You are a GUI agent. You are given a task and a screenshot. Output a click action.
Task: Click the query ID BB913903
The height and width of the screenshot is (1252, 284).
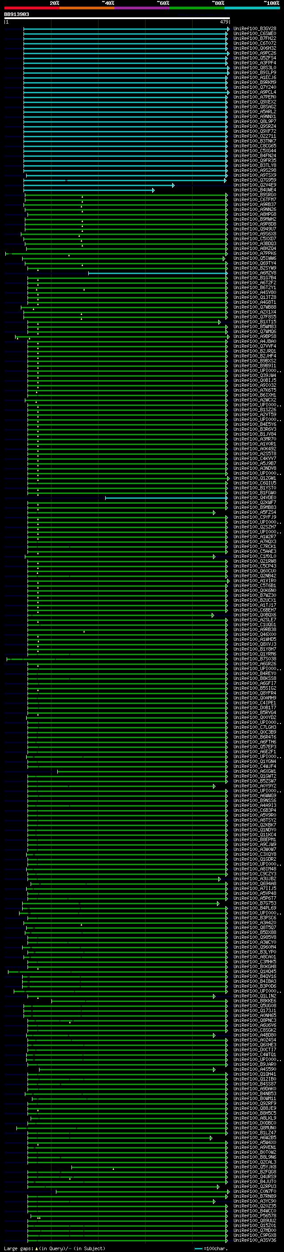point(16,15)
